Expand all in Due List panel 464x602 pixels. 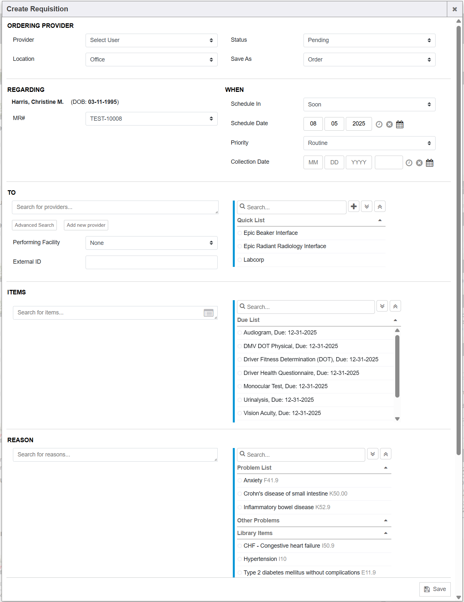[382, 306]
